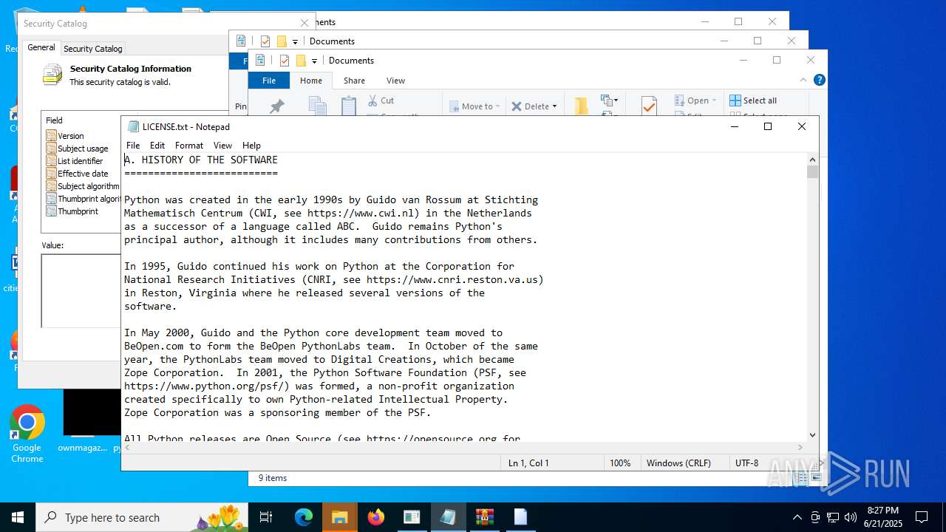Open Microsoft Edge from the taskbar
The image size is (946, 532).
304,517
